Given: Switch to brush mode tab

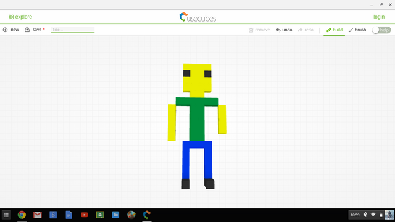Looking at the screenshot, I should [357, 30].
